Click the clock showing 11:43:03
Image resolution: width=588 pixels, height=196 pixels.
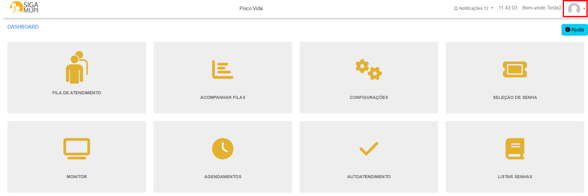[508, 8]
